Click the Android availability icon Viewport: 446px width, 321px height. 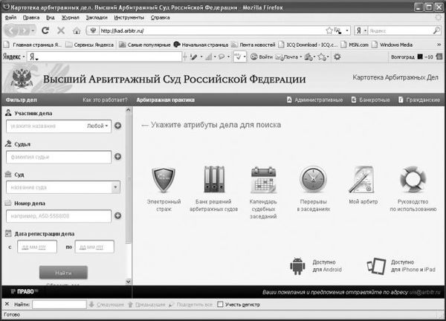pyautogui.click(x=297, y=266)
